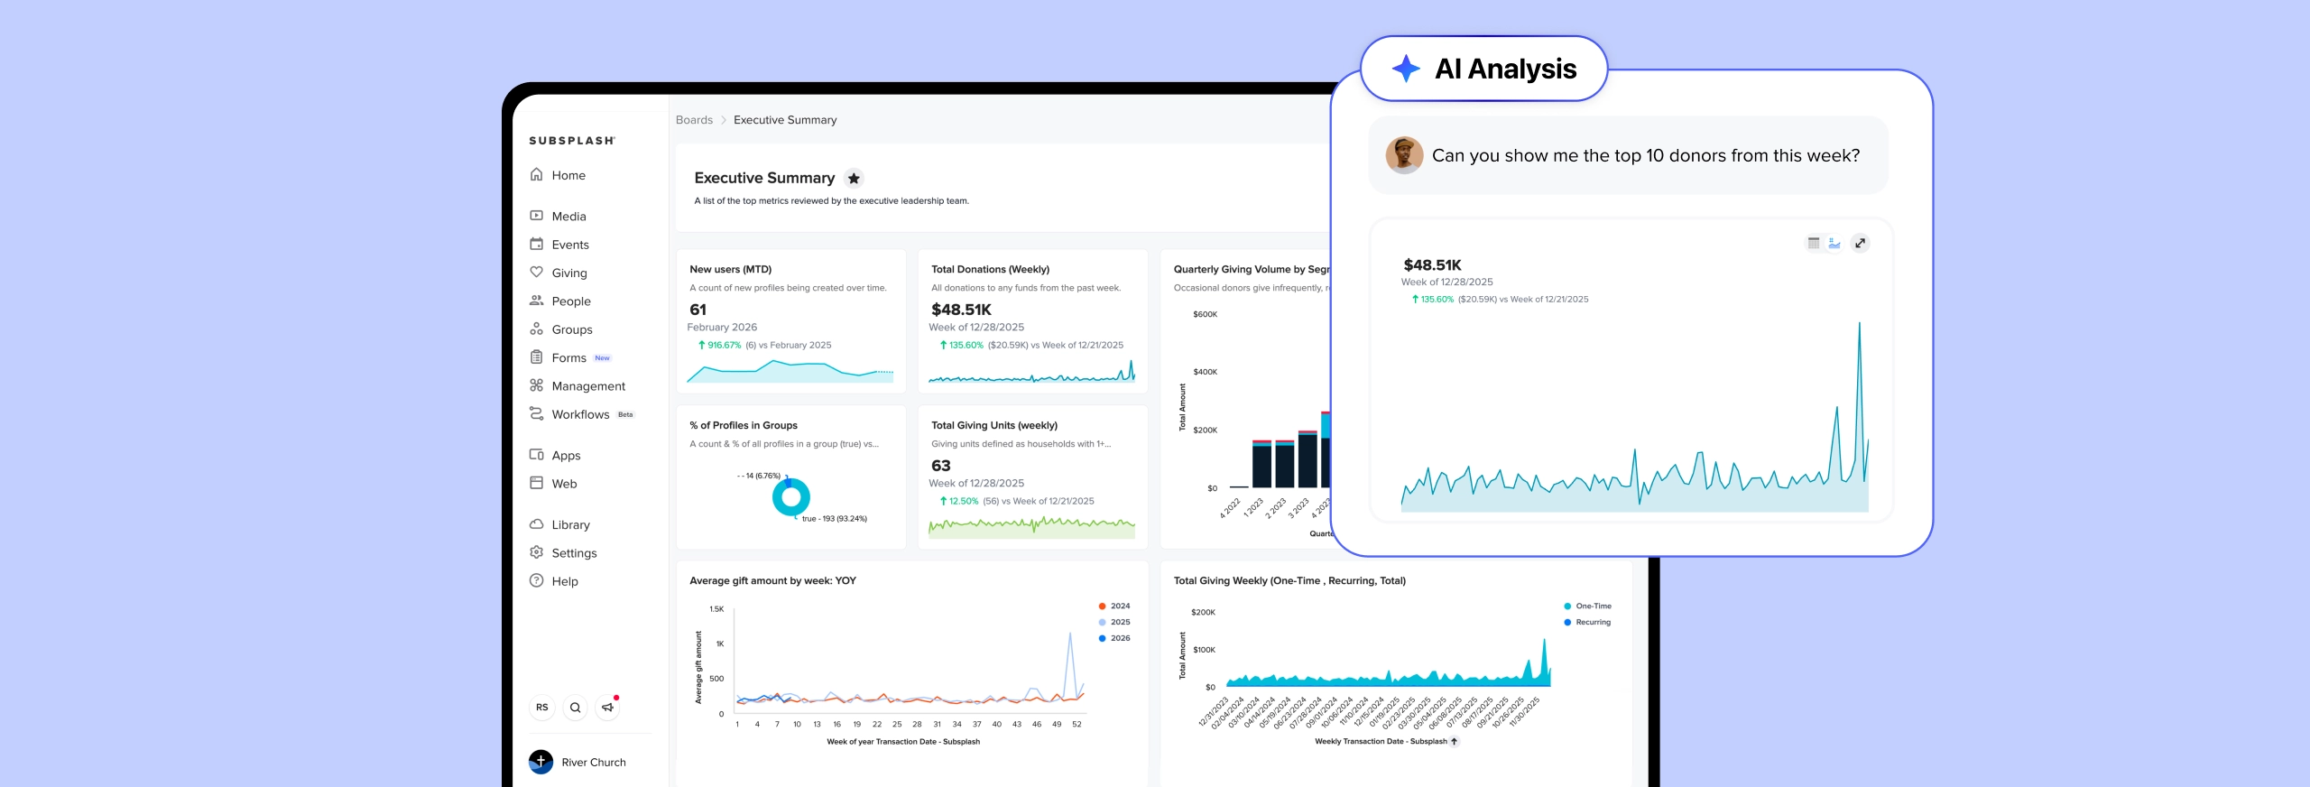Click the Workflows icon in sidebar
2310x787 pixels.
(536, 413)
